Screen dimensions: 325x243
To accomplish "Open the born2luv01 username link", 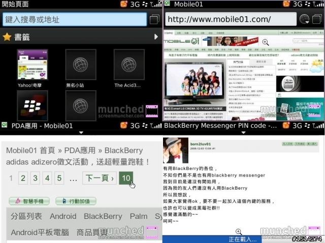I will [x=201, y=144].
